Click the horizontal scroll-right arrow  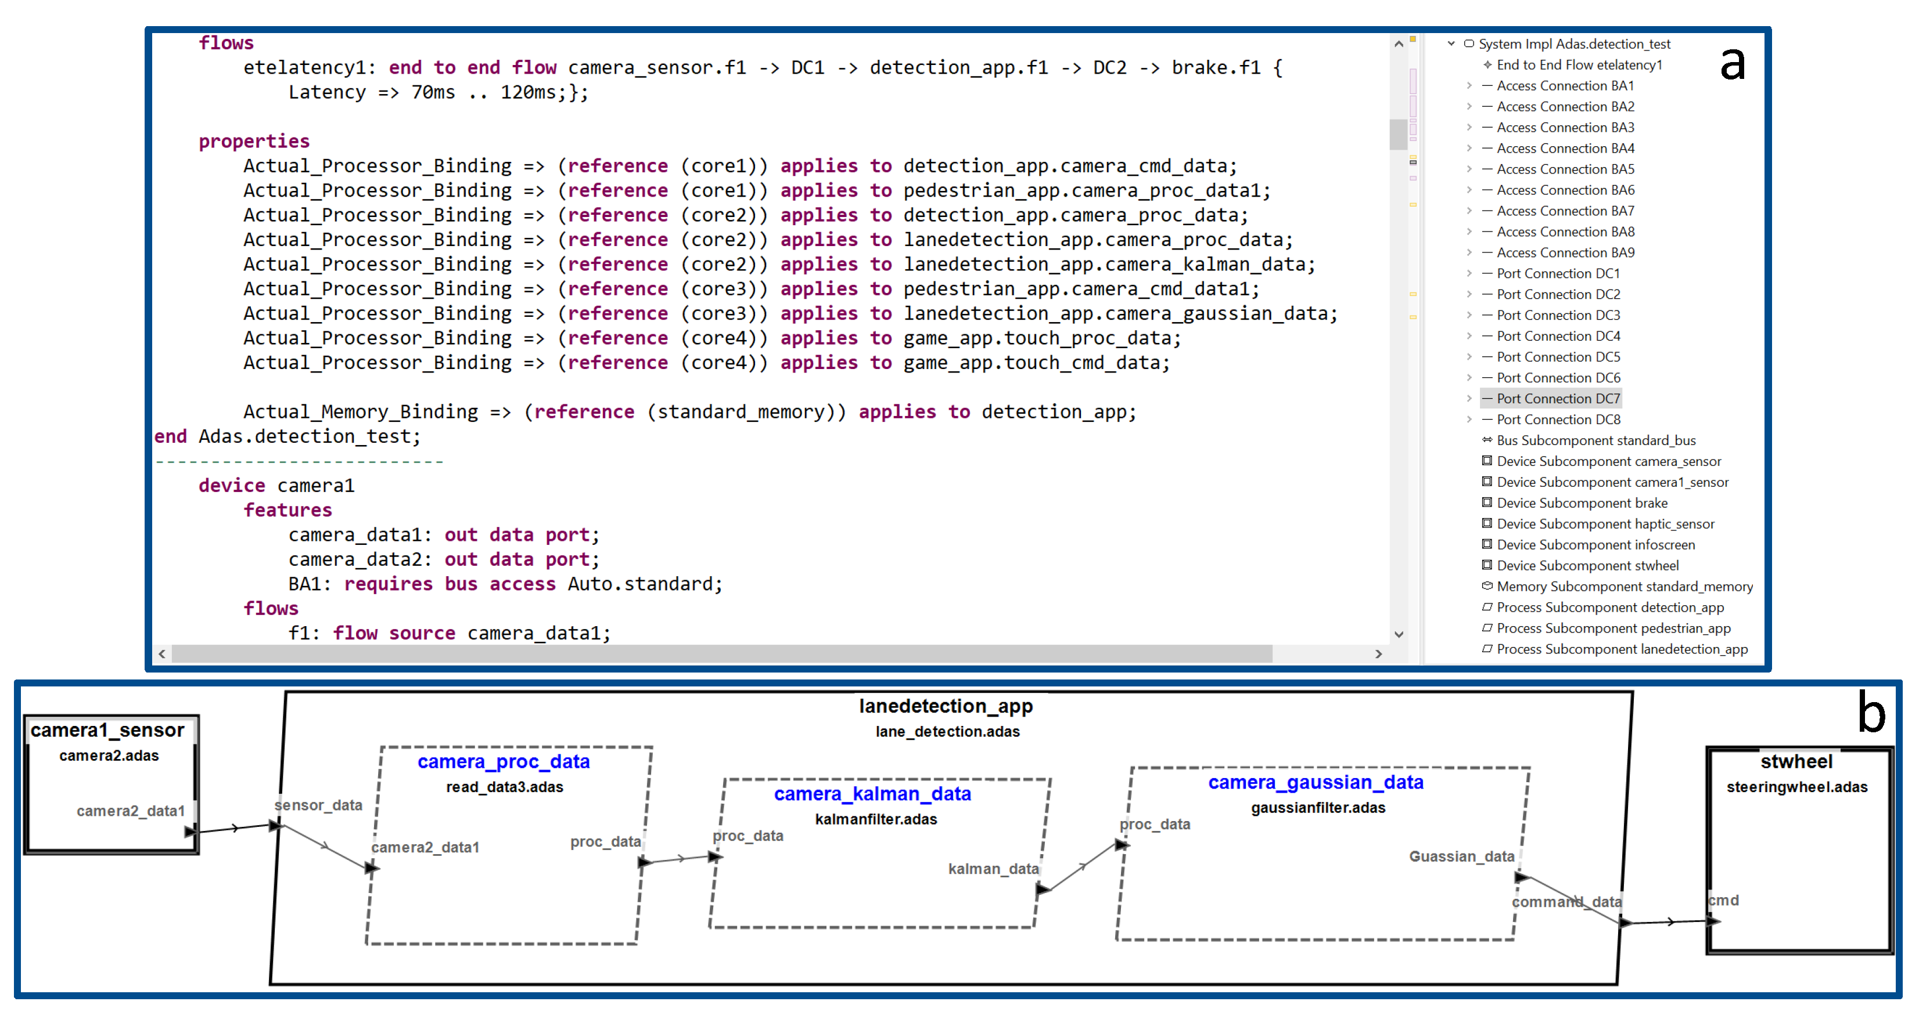[x=1378, y=654]
